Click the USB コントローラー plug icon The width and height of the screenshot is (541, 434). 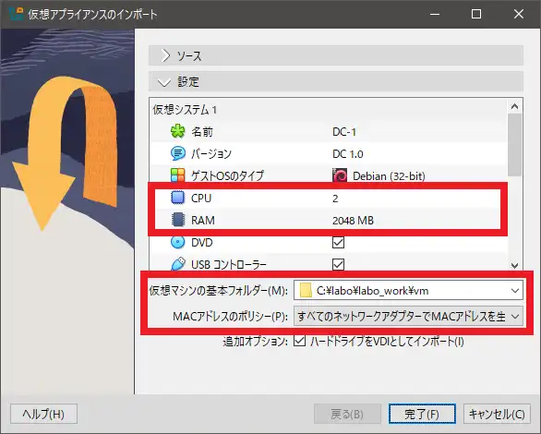(x=177, y=264)
